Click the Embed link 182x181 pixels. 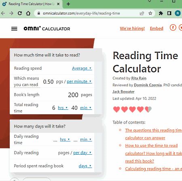(x=157, y=28)
